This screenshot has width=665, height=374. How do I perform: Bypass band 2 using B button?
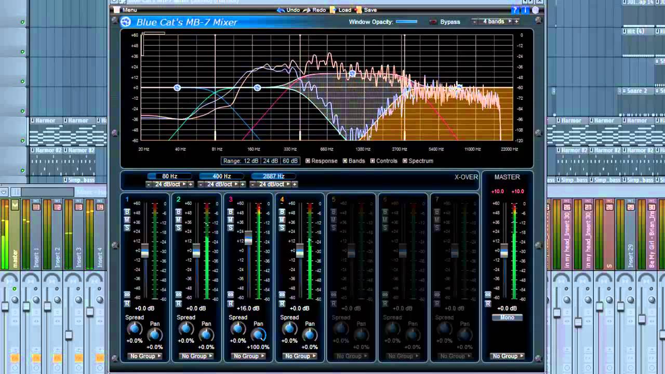coord(179,212)
